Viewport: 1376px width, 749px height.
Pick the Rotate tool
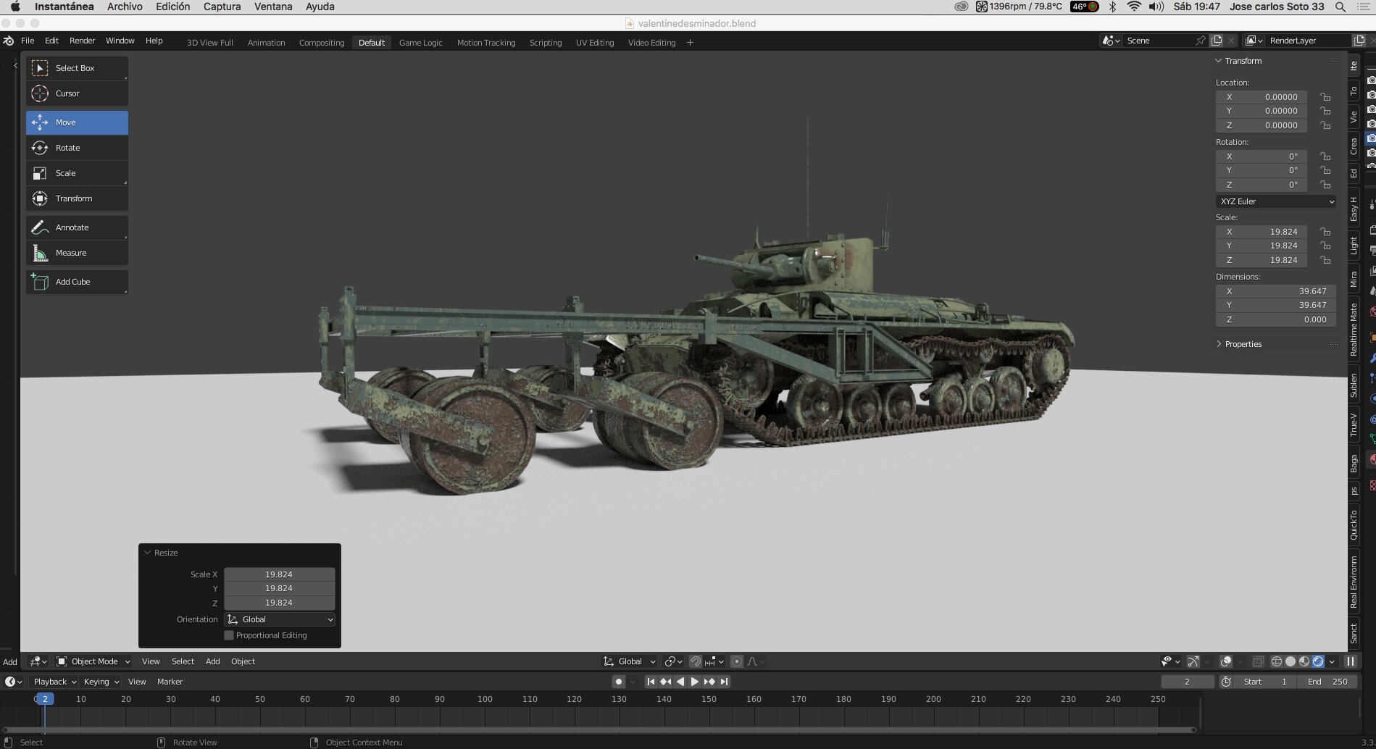(77, 148)
